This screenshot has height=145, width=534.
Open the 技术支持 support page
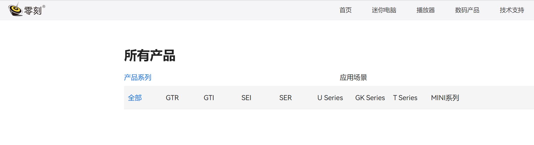click(x=512, y=10)
